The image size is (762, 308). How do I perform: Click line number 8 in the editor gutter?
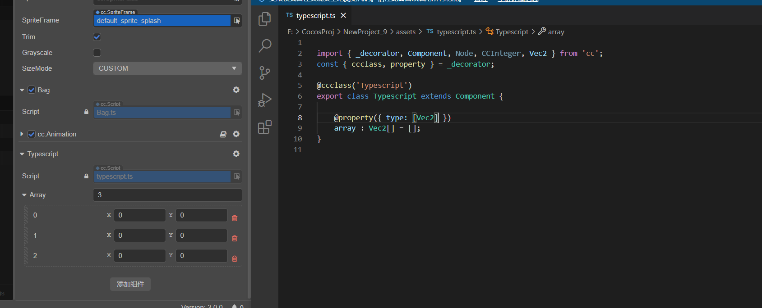click(x=300, y=118)
